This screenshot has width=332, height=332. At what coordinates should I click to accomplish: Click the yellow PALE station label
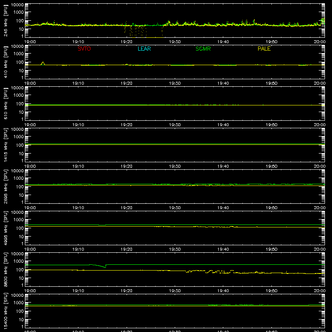264,49
